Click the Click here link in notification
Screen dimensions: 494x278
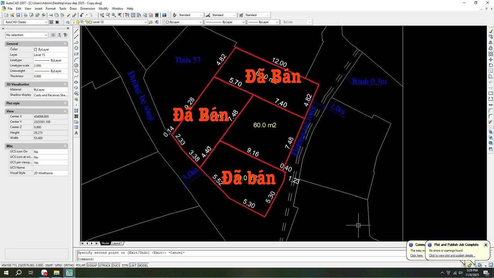pos(416,255)
